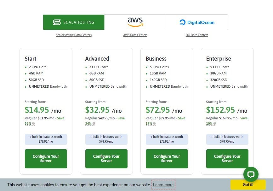Select the ScalaHosting provider tab
273x191 pixels.
pyautogui.click(x=74, y=22)
